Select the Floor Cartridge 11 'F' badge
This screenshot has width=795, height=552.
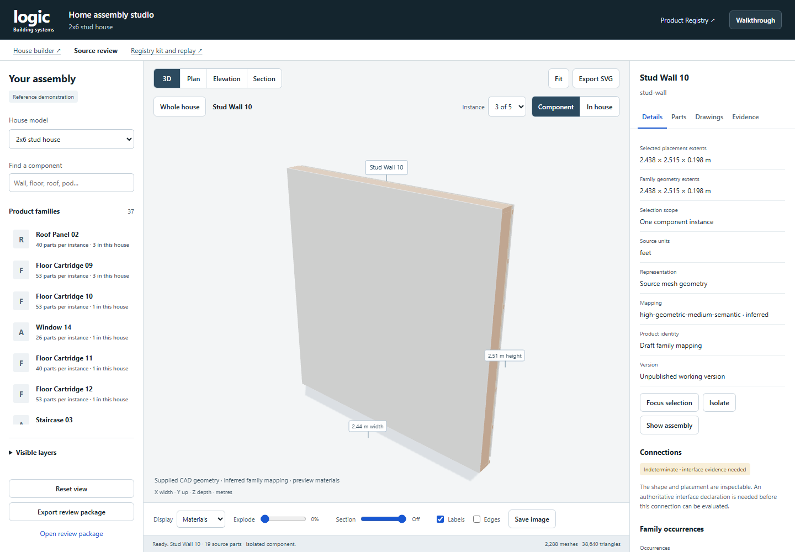21,363
